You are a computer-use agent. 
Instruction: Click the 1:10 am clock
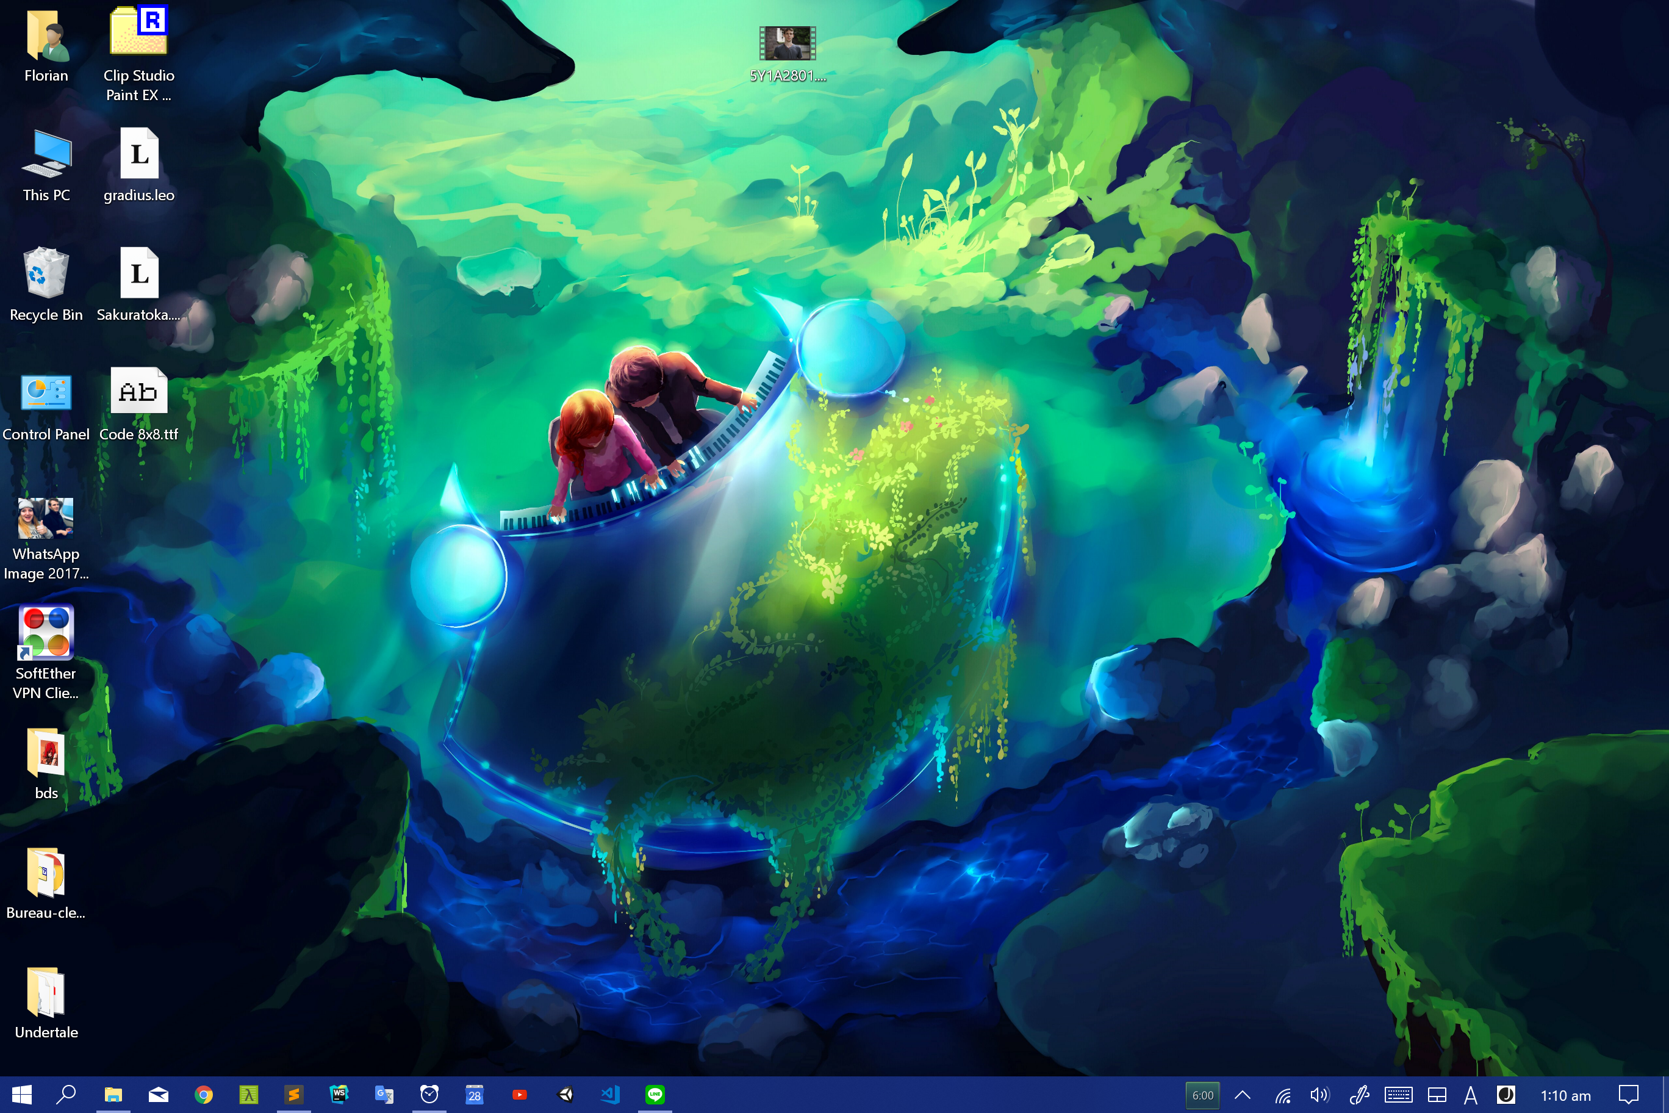[1565, 1095]
